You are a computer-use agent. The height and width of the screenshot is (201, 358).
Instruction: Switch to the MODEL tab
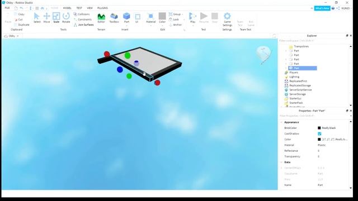point(67,8)
